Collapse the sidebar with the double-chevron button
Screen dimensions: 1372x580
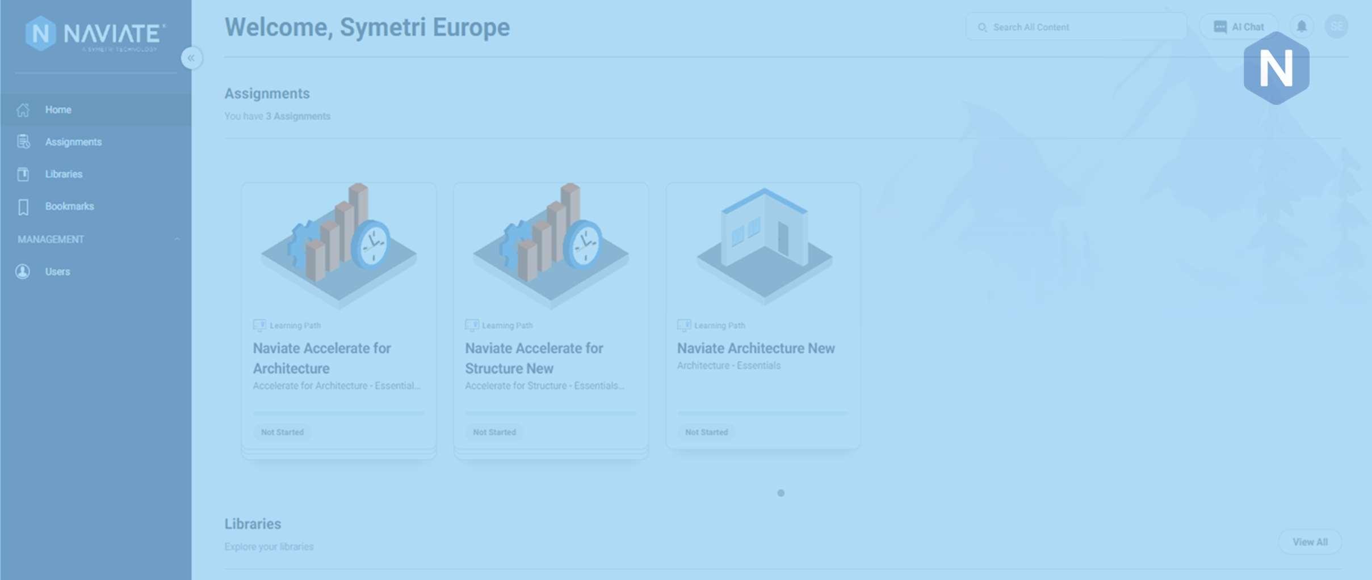(x=191, y=58)
